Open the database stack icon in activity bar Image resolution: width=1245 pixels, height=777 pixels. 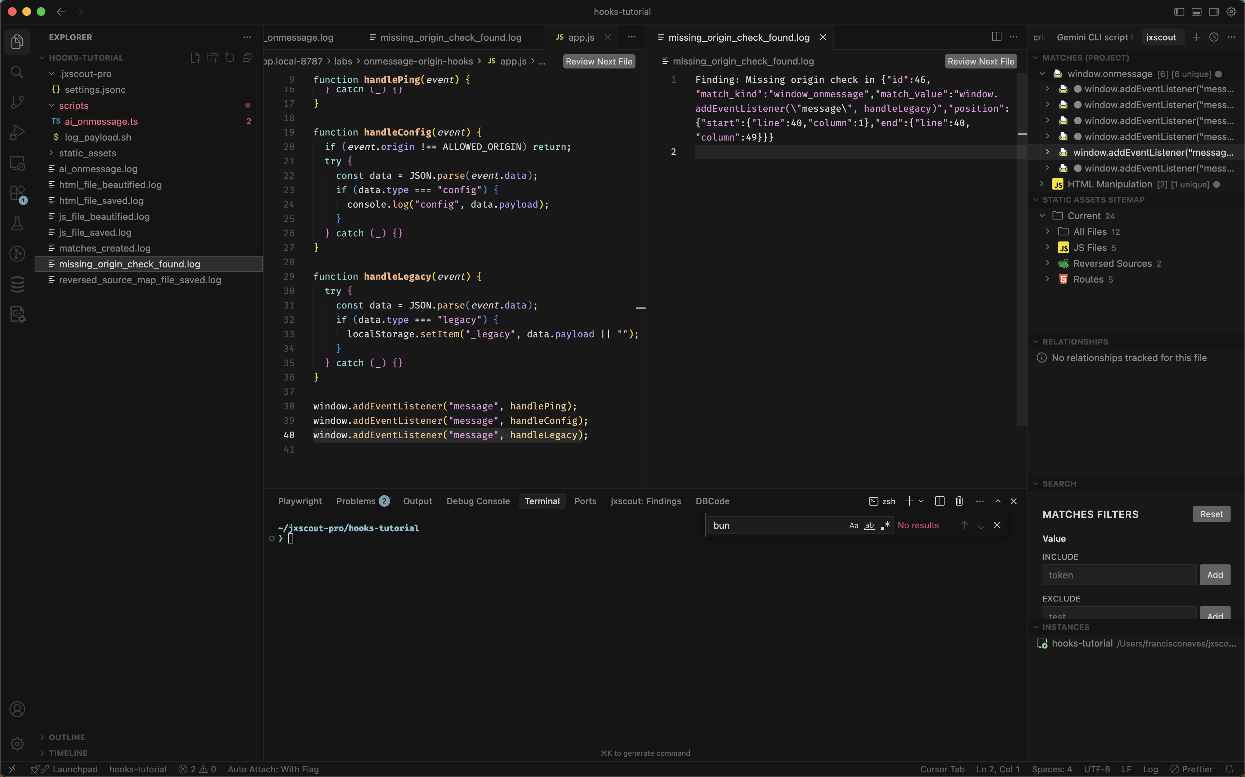click(x=17, y=284)
